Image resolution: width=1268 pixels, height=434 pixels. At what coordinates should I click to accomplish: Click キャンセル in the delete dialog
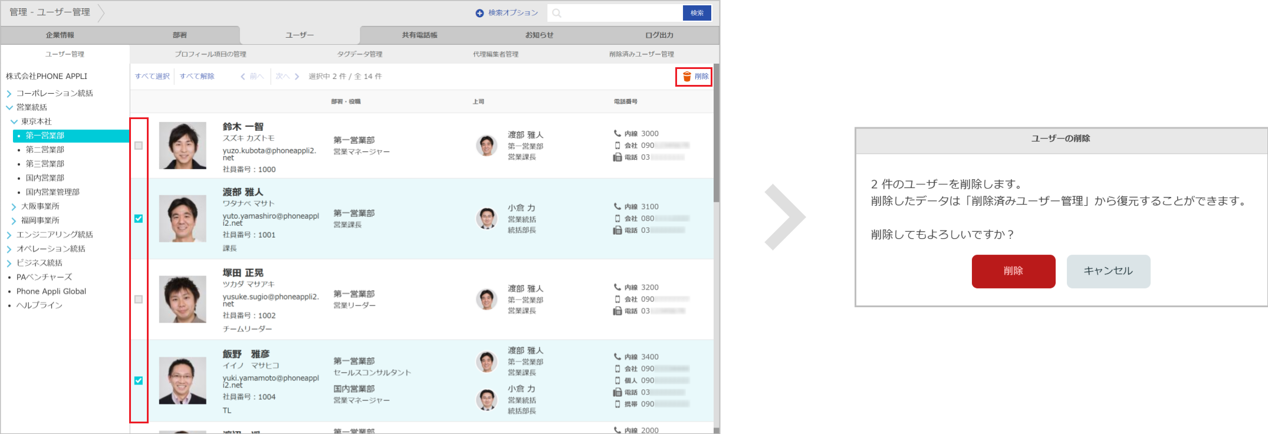coord(1108,271)
